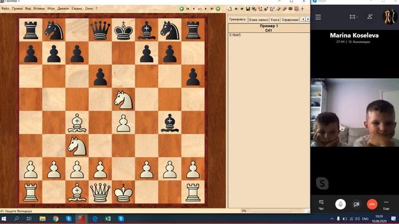Add a participant to the Skype call
399x224 pixels.
pos(370,17)
